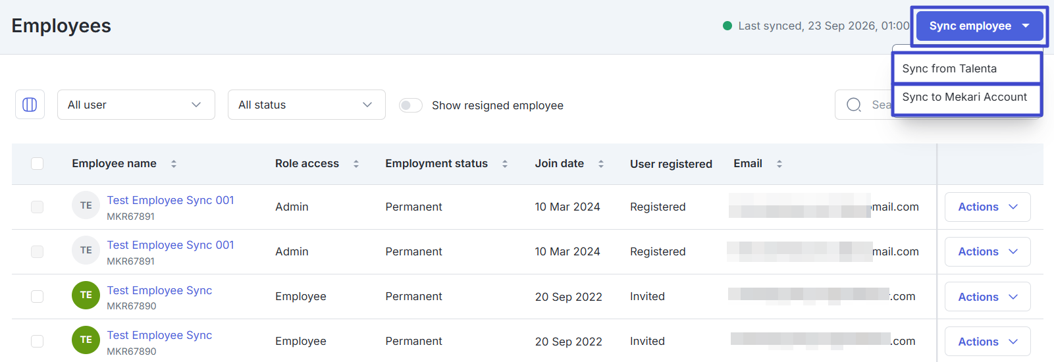Screen dimensions: 1054x362
Task: Click the Sync employee button
Action: 980,26
